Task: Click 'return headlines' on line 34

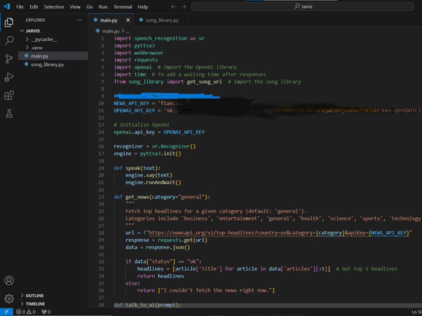Action: point(161,276)
